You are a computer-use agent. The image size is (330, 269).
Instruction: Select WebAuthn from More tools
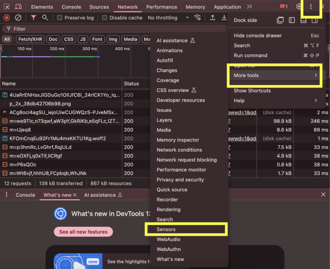(189, 249)
